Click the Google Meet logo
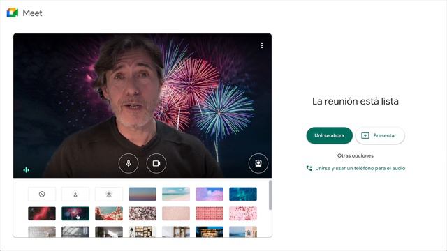Viewport: 447px width, 251px height. [13, 13]
